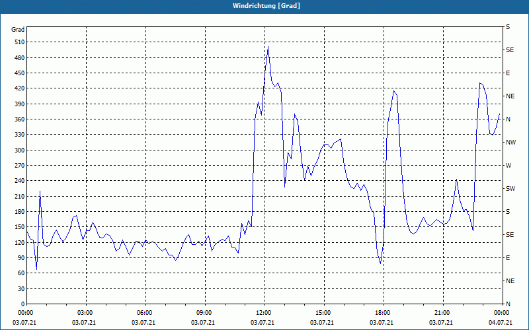The width and height of the screenshot is (529, 330).
Task: Select the 180 degree axis label
Action: click(20, 212)
